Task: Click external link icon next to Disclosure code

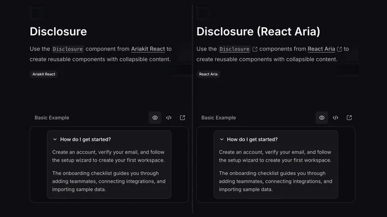Action: [255, 49]
